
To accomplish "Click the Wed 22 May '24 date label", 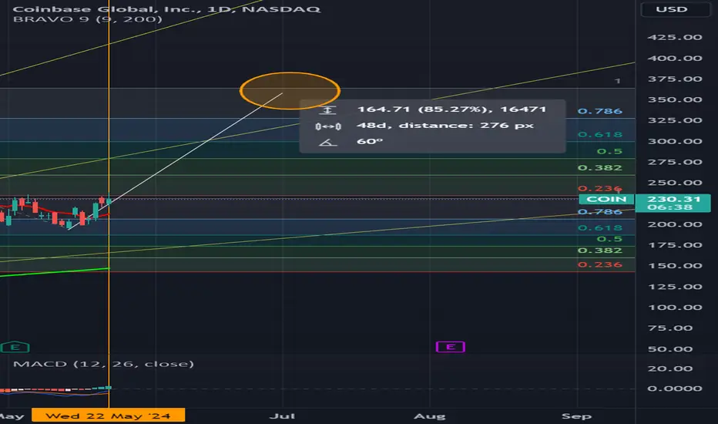I will [109, 416].
